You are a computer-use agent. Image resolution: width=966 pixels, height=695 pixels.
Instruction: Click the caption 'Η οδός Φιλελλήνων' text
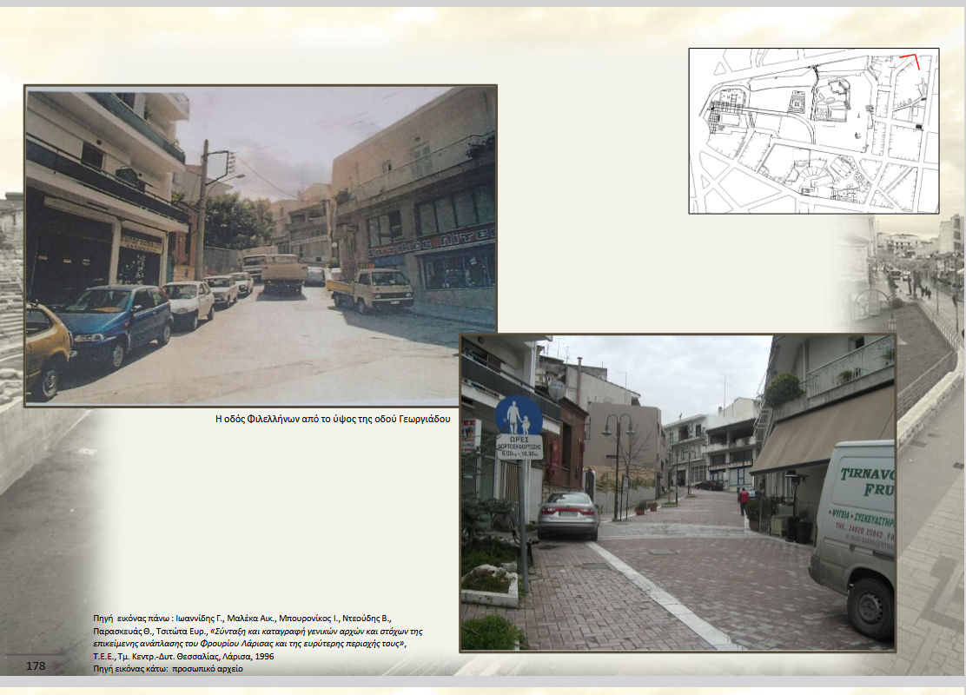[x=333, y=419]
